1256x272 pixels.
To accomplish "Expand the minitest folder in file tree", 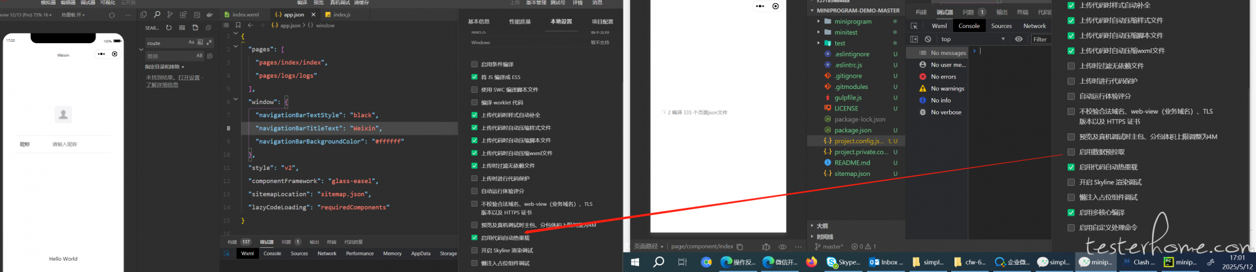I will [x=818, y=32].
